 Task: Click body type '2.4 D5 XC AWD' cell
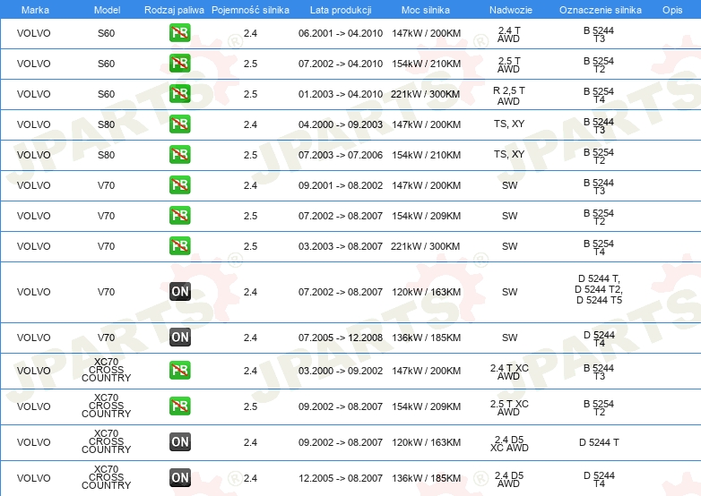point(509,443)
